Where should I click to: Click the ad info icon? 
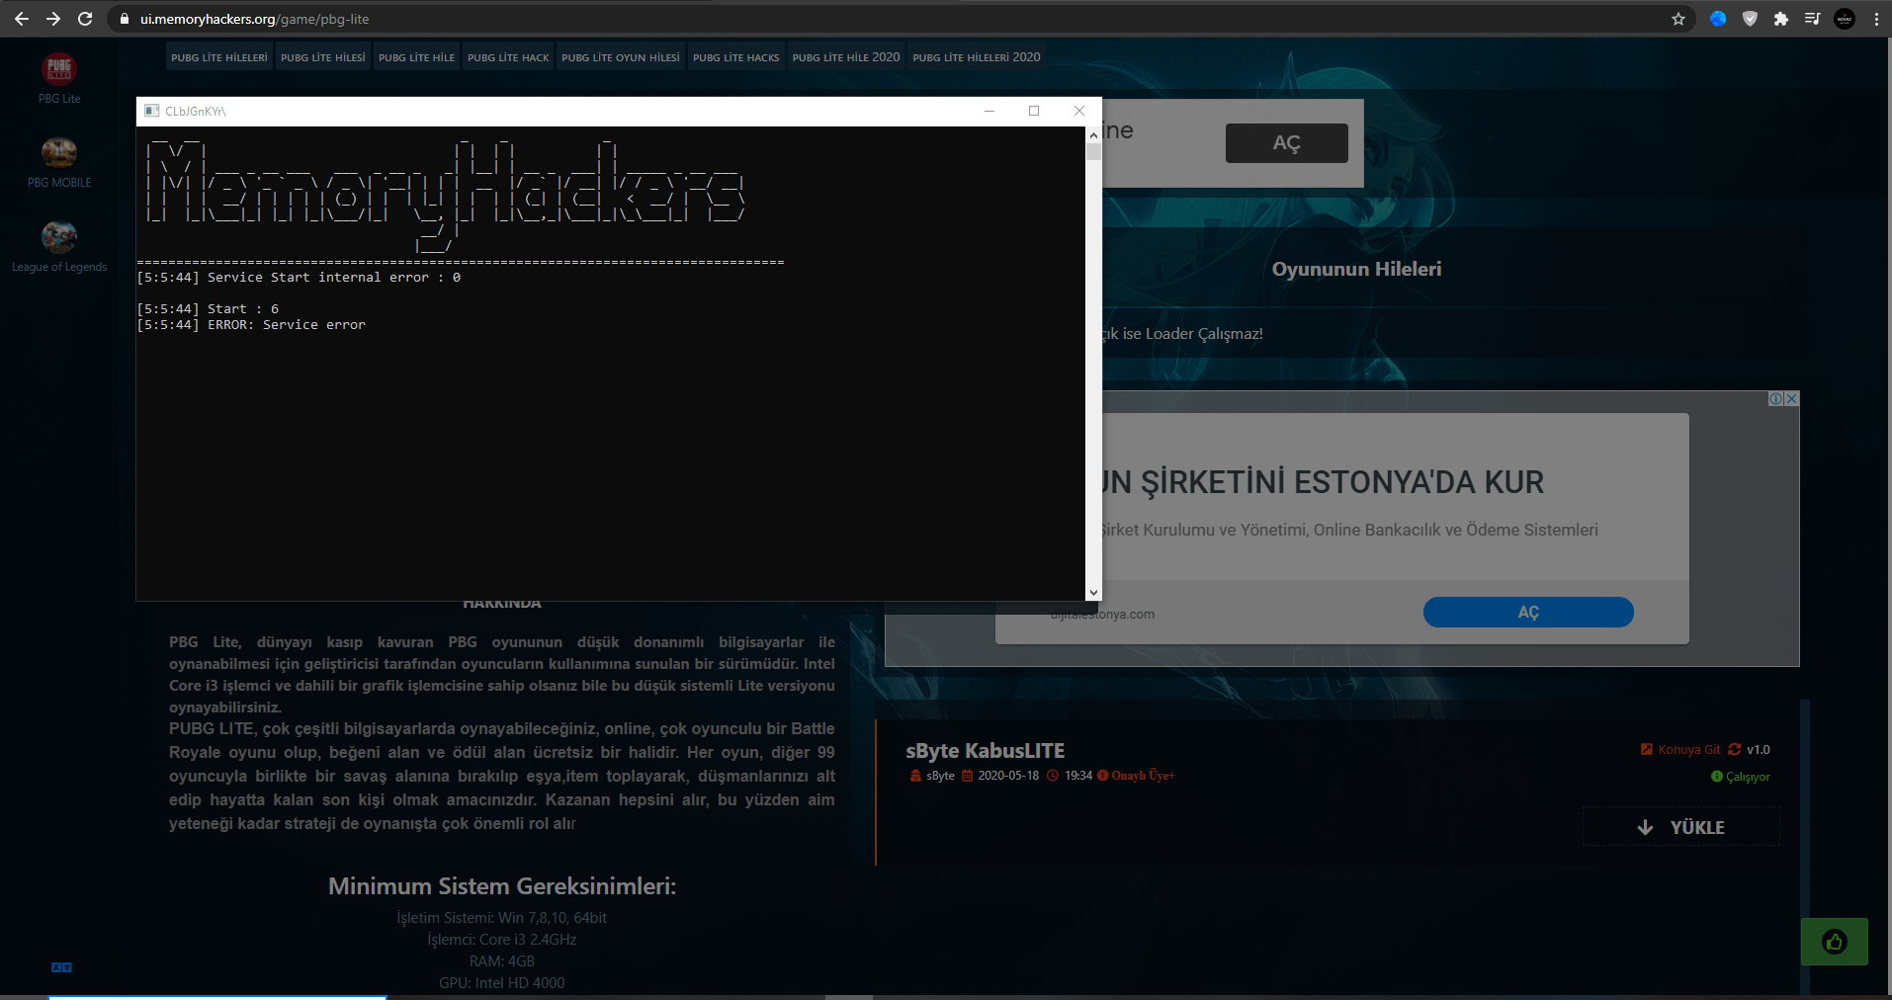pos(1776,398)
